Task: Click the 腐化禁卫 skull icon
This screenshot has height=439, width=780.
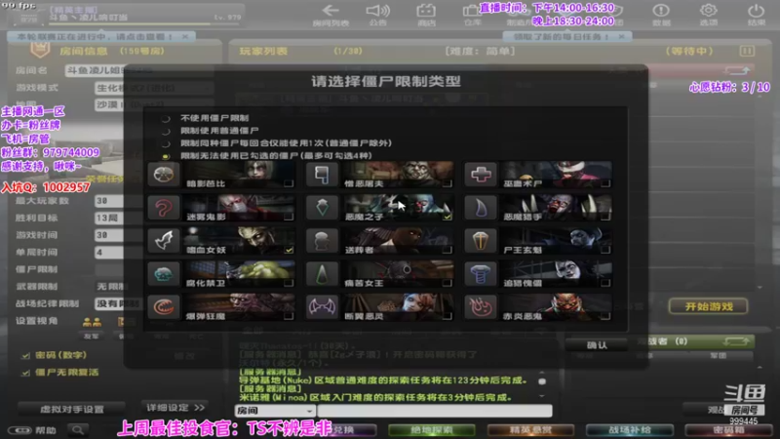Action: point(164,274)
